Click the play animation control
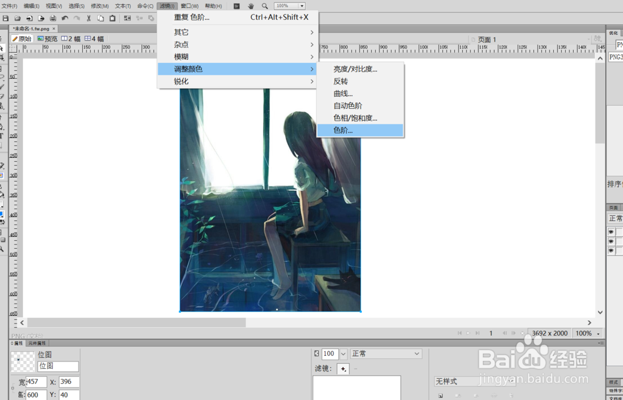Image resolution: width=623 pixels, height=400 pixels. [468, 333]
